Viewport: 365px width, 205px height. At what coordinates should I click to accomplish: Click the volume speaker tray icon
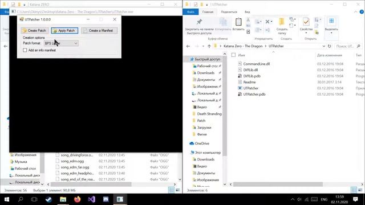click(299, 199)
